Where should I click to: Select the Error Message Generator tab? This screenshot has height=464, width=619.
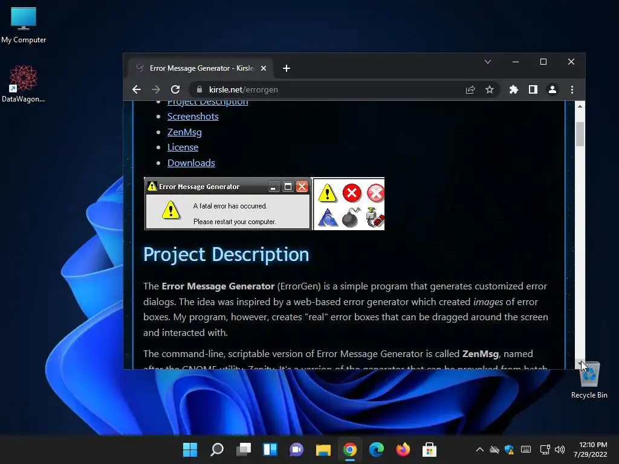click(201, 68)
